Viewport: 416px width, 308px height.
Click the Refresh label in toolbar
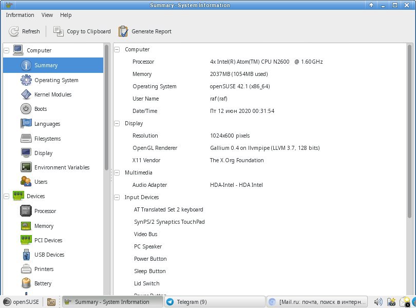(x=31, y=31)
